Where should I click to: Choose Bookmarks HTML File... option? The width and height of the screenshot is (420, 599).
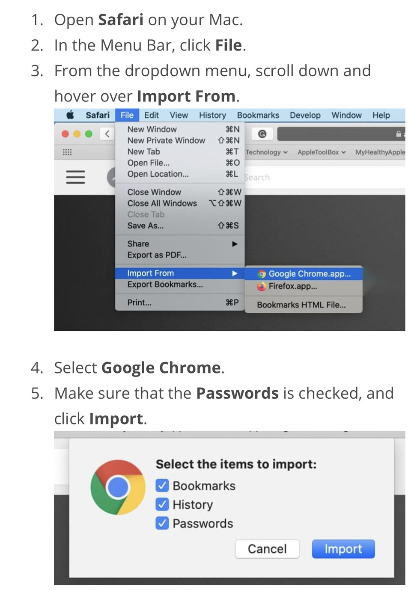click(x=304, y=305)
